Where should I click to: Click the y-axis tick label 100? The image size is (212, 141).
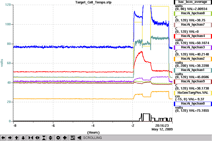click(8, 24)
